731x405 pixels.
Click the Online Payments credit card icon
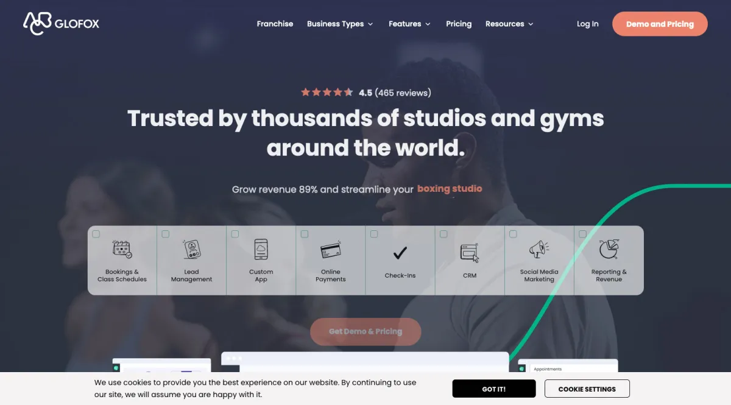point(331,250)
